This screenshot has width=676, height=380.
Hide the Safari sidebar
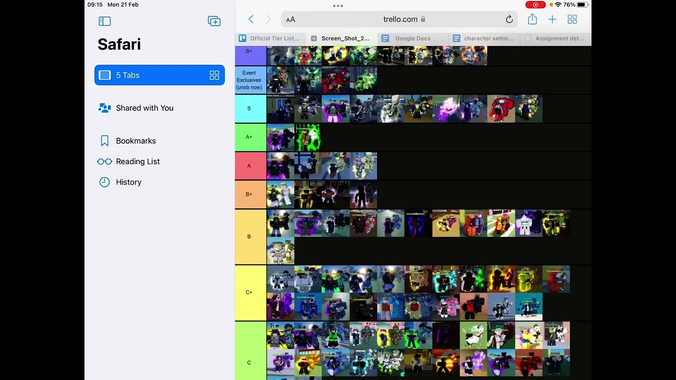(x=105, y=21)
